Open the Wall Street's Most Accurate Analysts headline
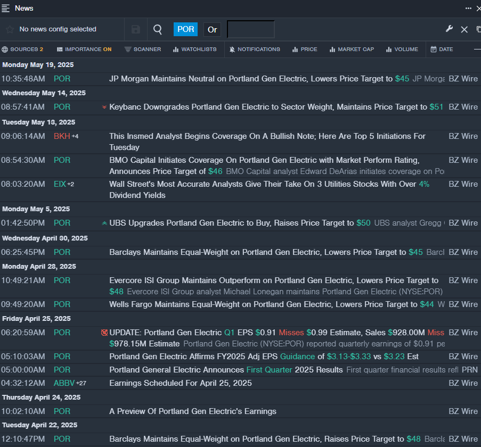Image resolution: width=481 pixels, height=447 pixels. 269,189
